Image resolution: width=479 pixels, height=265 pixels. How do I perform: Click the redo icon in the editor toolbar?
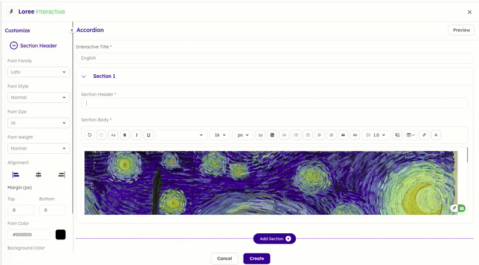(101, 135)
